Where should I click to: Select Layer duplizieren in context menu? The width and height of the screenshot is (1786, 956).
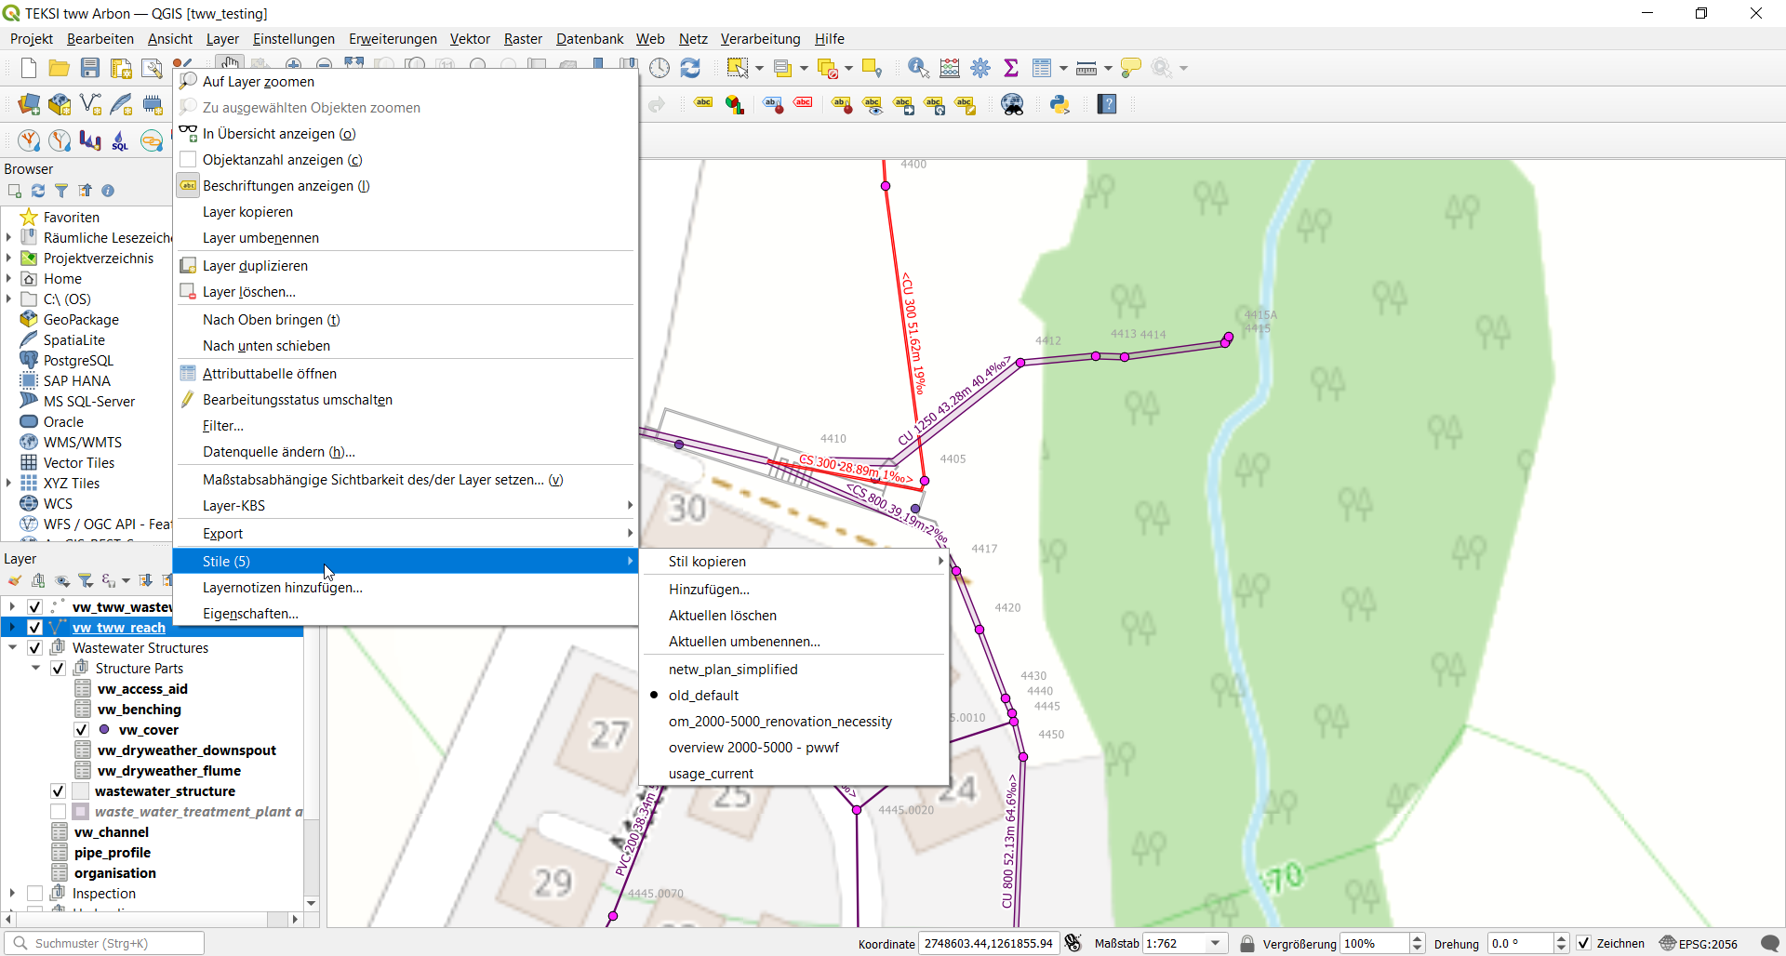tap(405, 266)
